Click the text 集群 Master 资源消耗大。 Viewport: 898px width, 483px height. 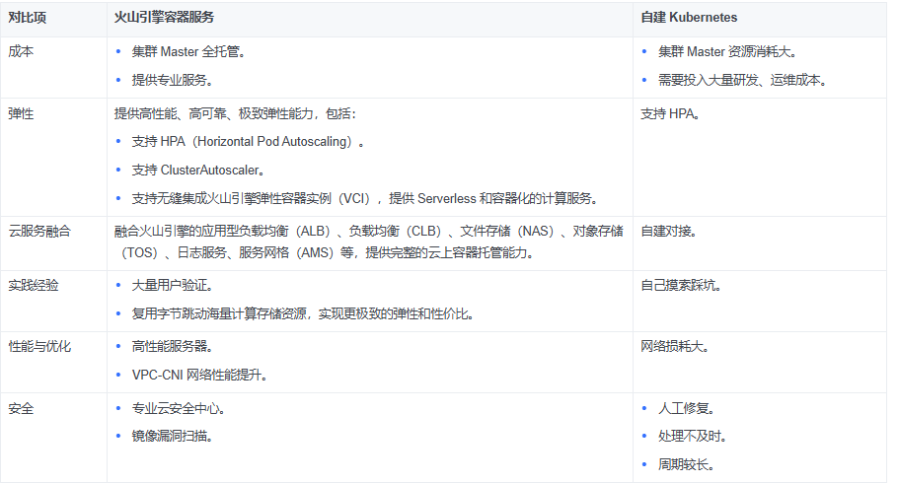727,52
